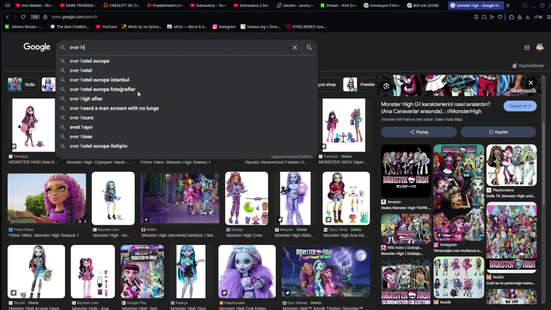Open the site padlock security info
Viewport: 551px width, 310px height.
click(46, 17)
